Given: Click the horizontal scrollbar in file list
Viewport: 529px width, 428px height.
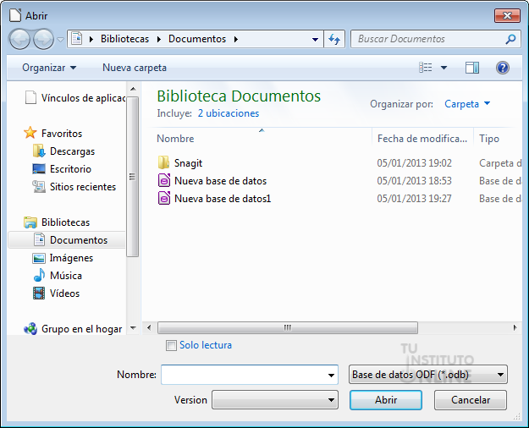Looking at the screenshot, I should coord(288,327).
